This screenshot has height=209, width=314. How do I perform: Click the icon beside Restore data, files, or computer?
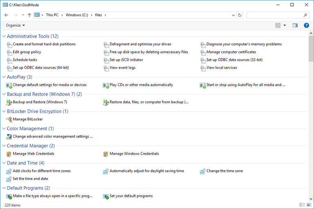tap(106, 102)
